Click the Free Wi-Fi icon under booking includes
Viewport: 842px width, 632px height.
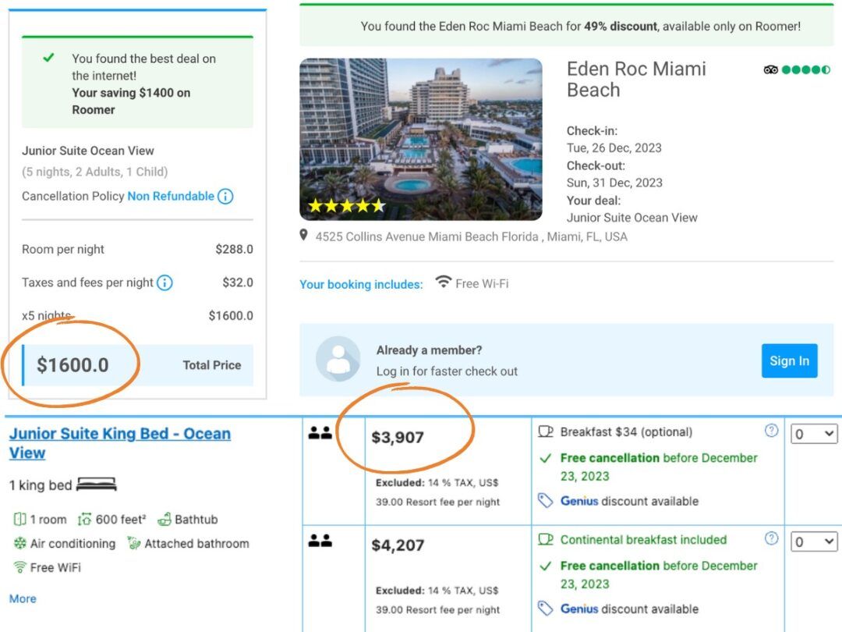(x=442, y=284)
